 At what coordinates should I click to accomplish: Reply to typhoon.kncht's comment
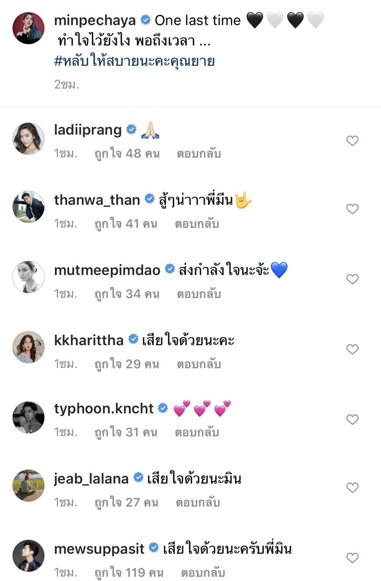point(197,432)
